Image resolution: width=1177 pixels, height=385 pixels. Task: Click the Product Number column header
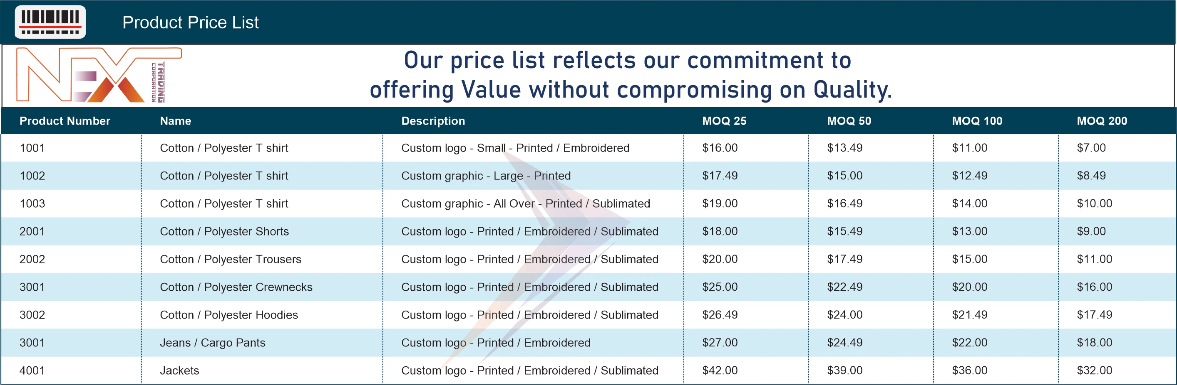65,121
